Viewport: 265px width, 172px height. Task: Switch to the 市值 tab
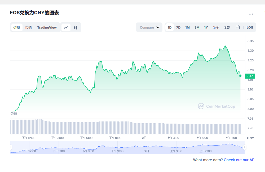point(29,27)
